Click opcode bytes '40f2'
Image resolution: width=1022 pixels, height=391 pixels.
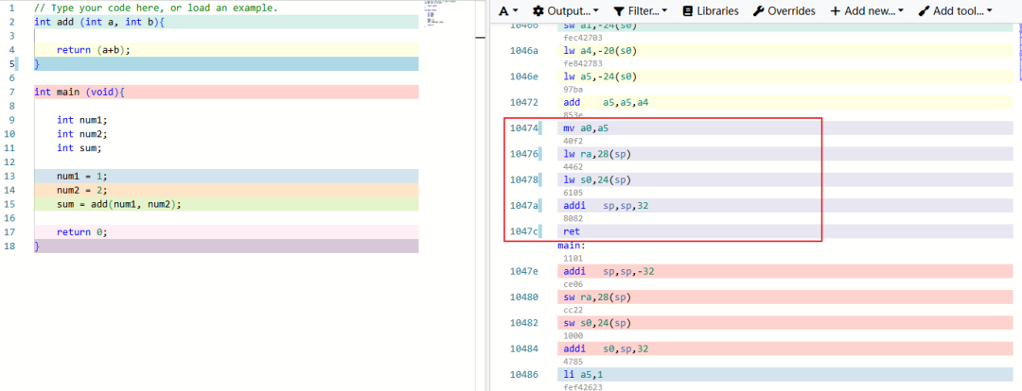pyautogui.click(x=573, y=141)
